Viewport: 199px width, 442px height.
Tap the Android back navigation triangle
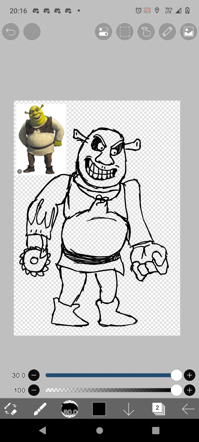pyautogui.click(x=43, y=430)
